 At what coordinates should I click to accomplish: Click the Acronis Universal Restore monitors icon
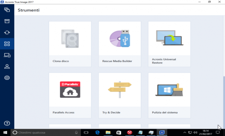pyautogui.click(x=169, y=38)
